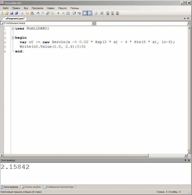Click the Save All icon

click(17, 13)
